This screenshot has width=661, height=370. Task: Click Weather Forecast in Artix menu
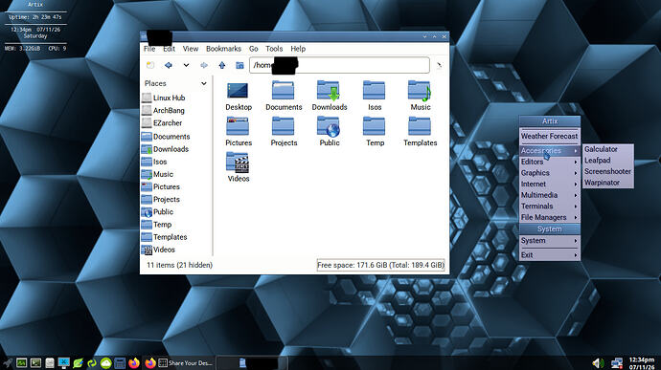click(550, 136)
